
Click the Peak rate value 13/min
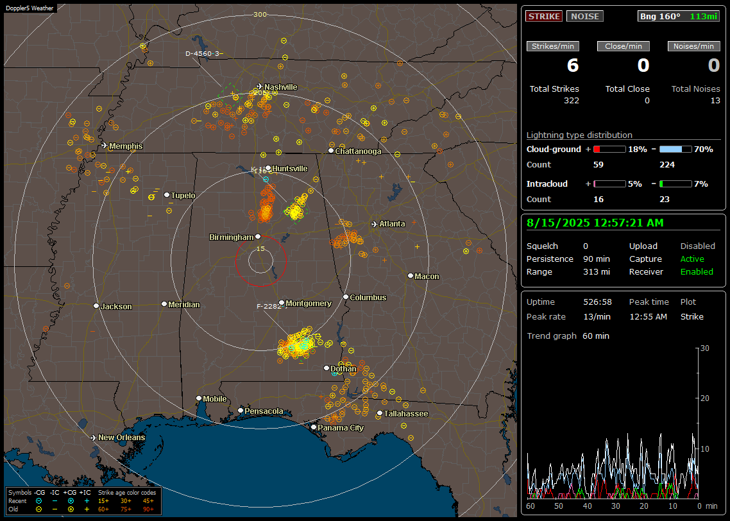[x=597, y=316]
